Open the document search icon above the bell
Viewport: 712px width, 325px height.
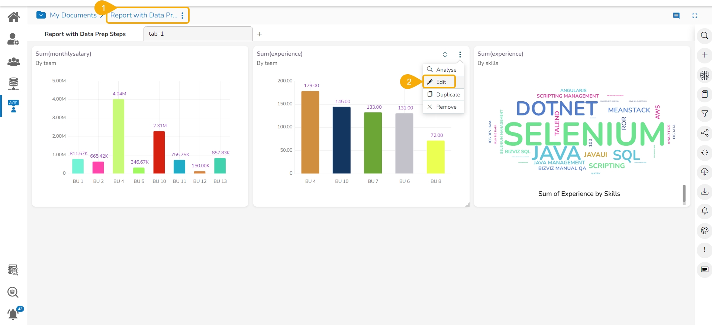[13, 270]
